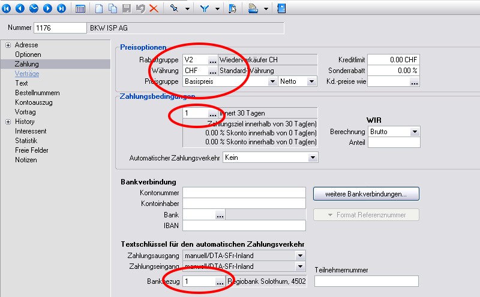Click the weitere Bankverbindungen button
Screen dimensions: 480x297
coord(366,194)
